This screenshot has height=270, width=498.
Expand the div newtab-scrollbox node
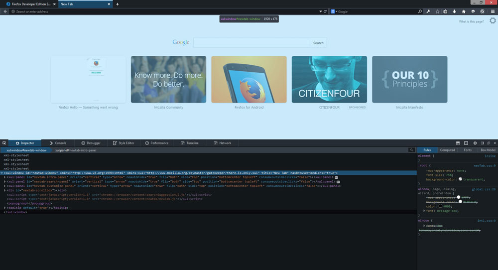coord(5,190)
